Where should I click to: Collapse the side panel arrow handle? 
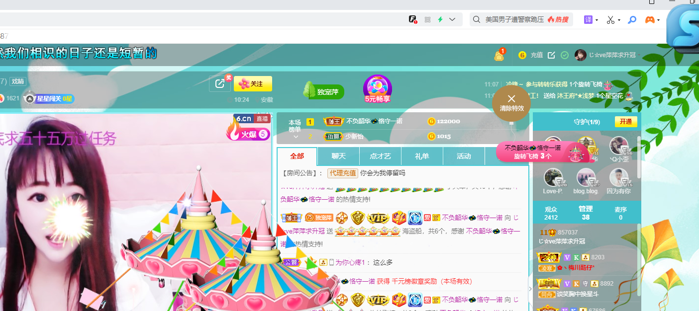(530, 288)
